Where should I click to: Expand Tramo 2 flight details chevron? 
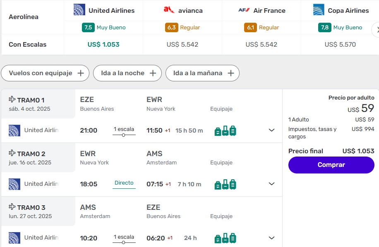(x=271, y=184)
